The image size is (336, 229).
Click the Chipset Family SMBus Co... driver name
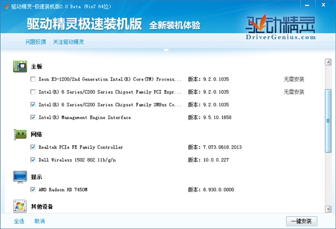(110, 105)
